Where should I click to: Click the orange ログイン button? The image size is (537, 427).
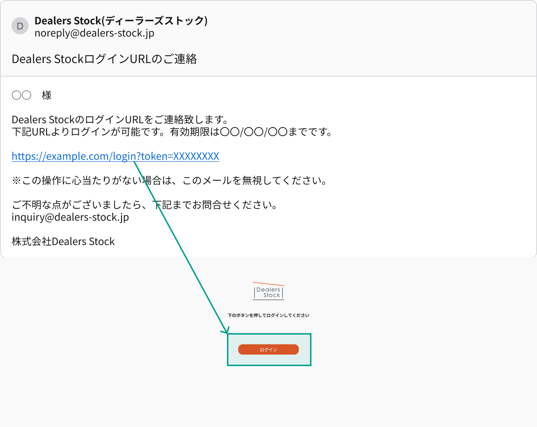coord(268,350)
